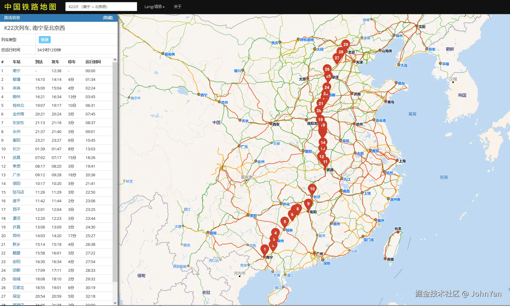Click map marker number 12
This screenshot has height=306, width=510.
[x=322, y=157]
